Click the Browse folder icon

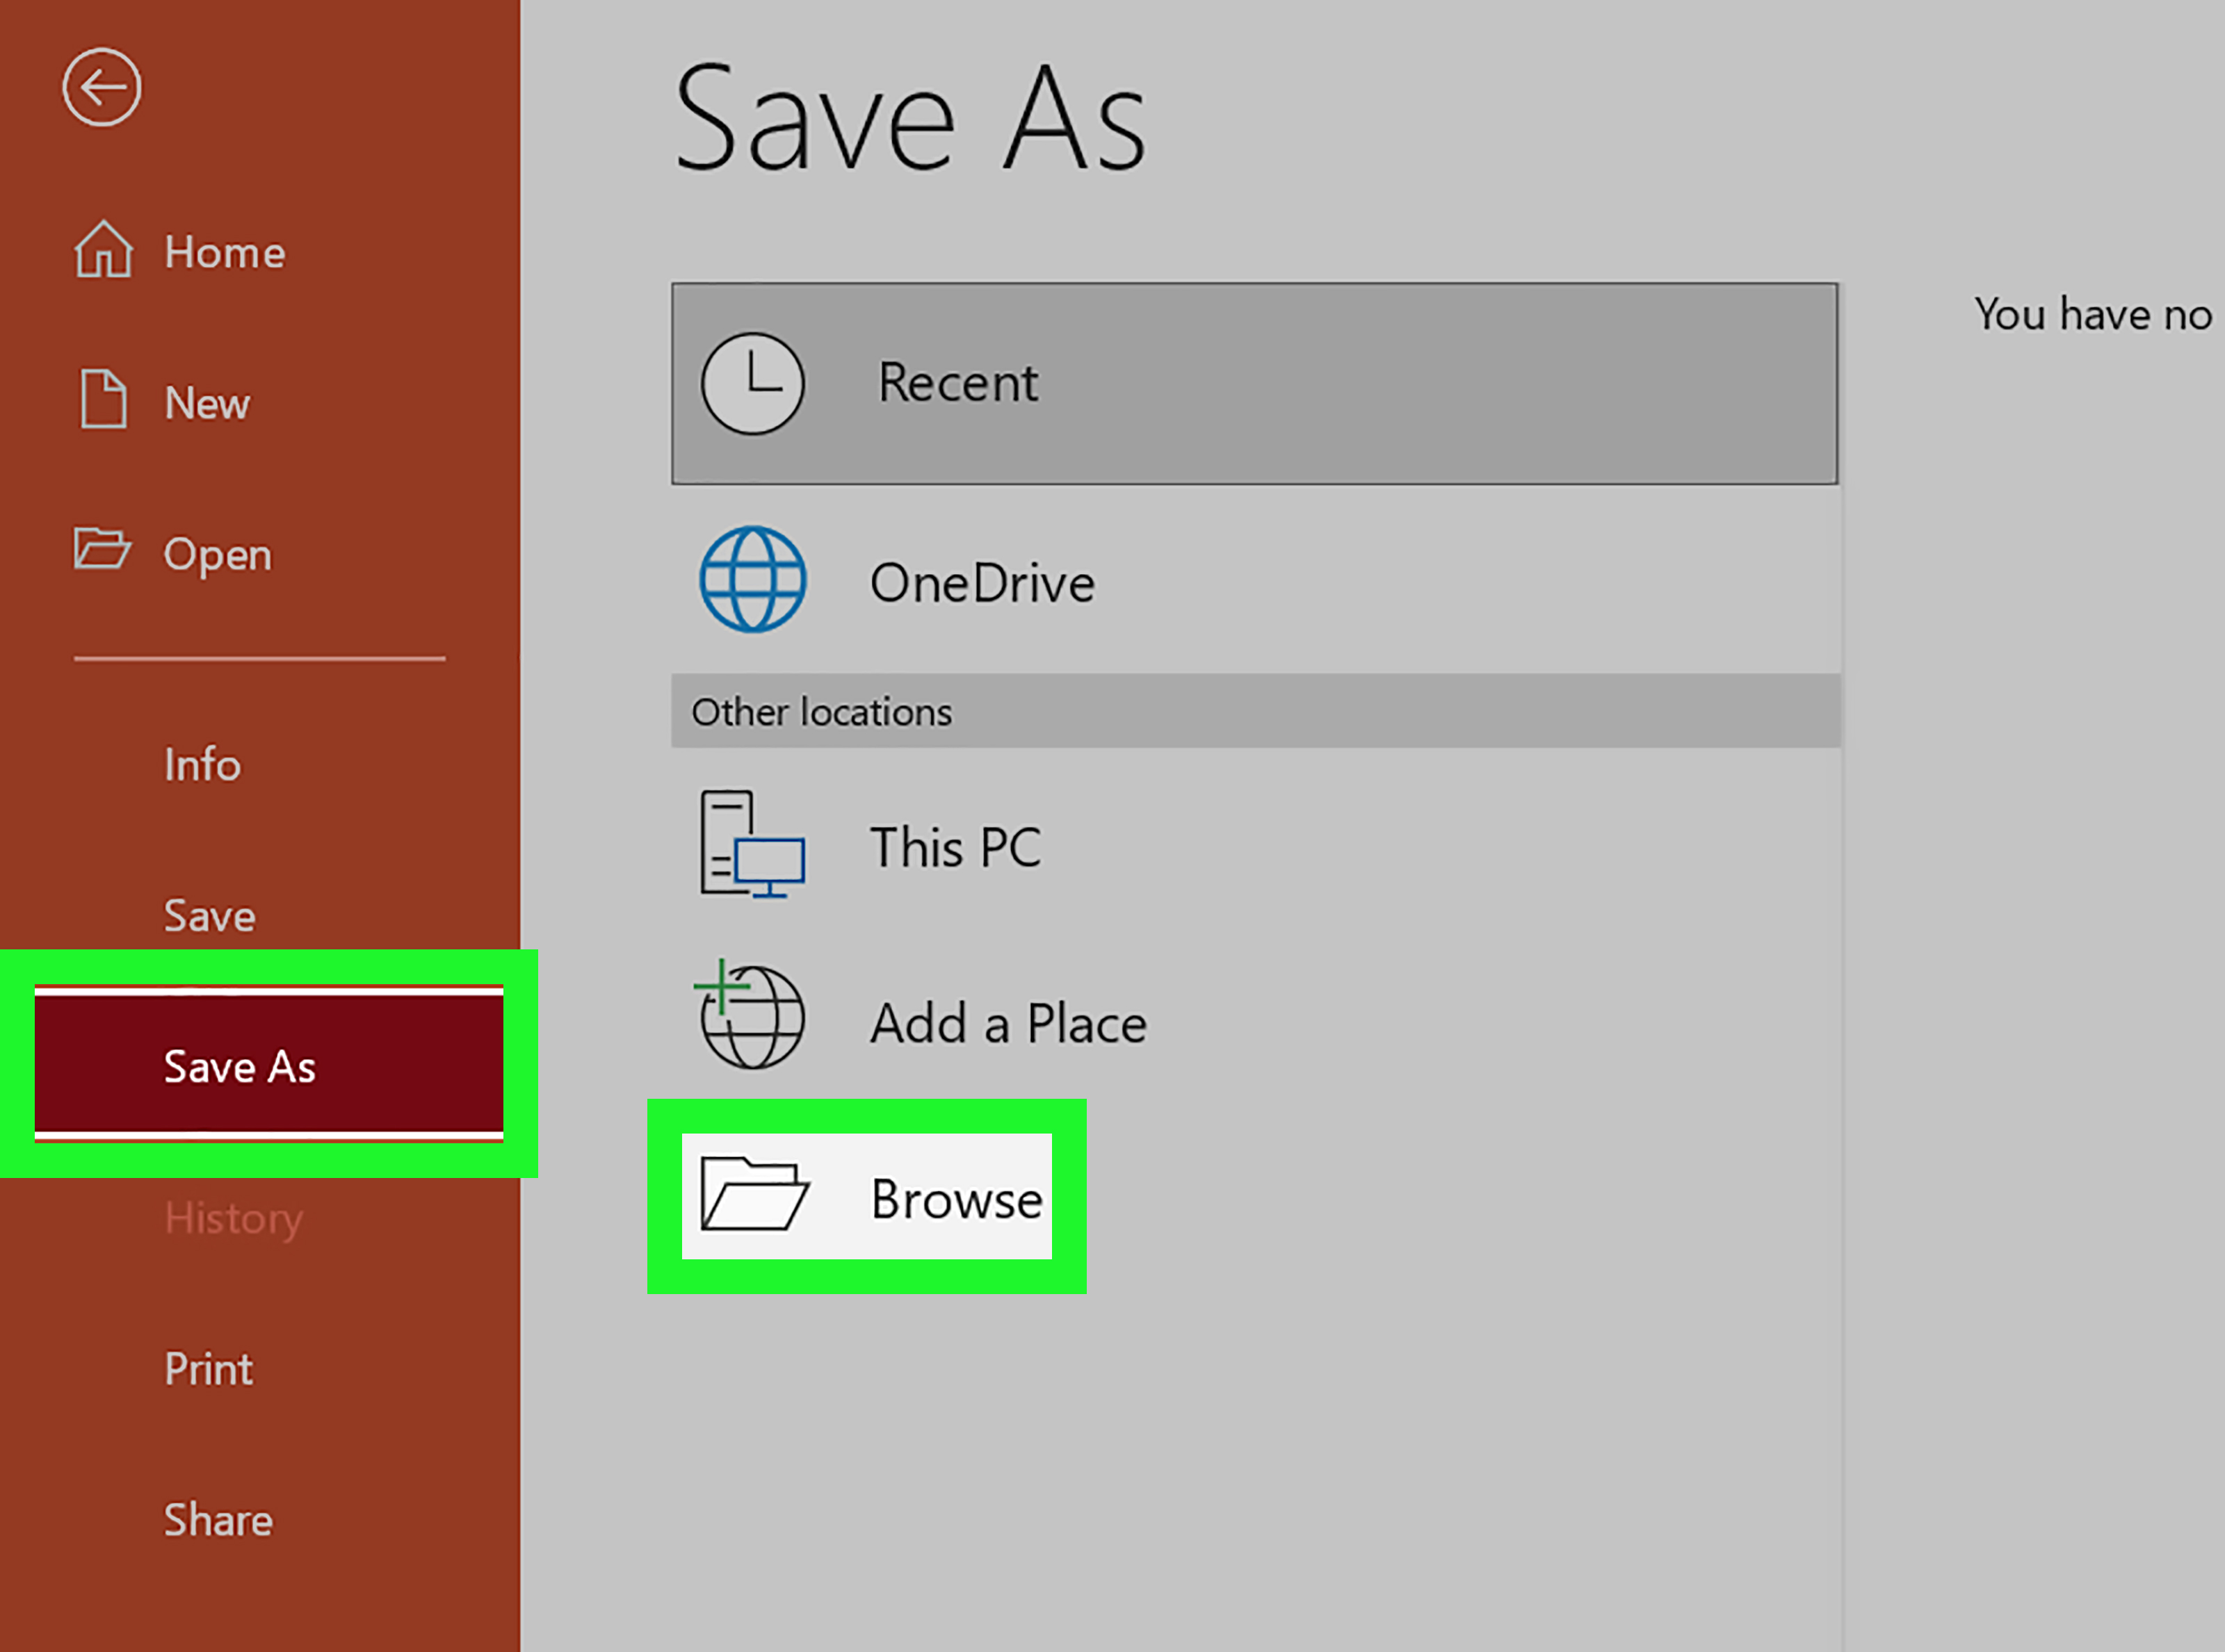point(754,1194)
